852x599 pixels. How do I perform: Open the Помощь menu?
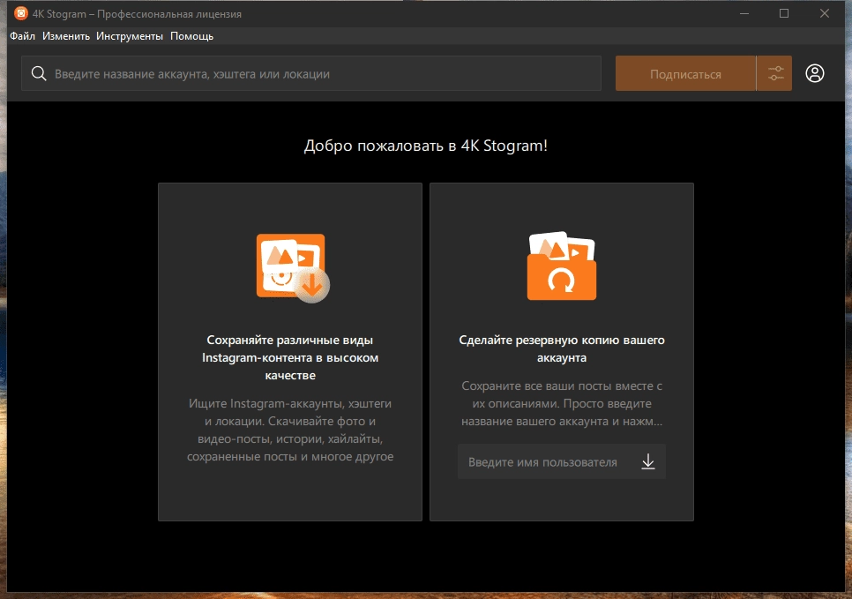pyautogui.click(x=191, y=36)
